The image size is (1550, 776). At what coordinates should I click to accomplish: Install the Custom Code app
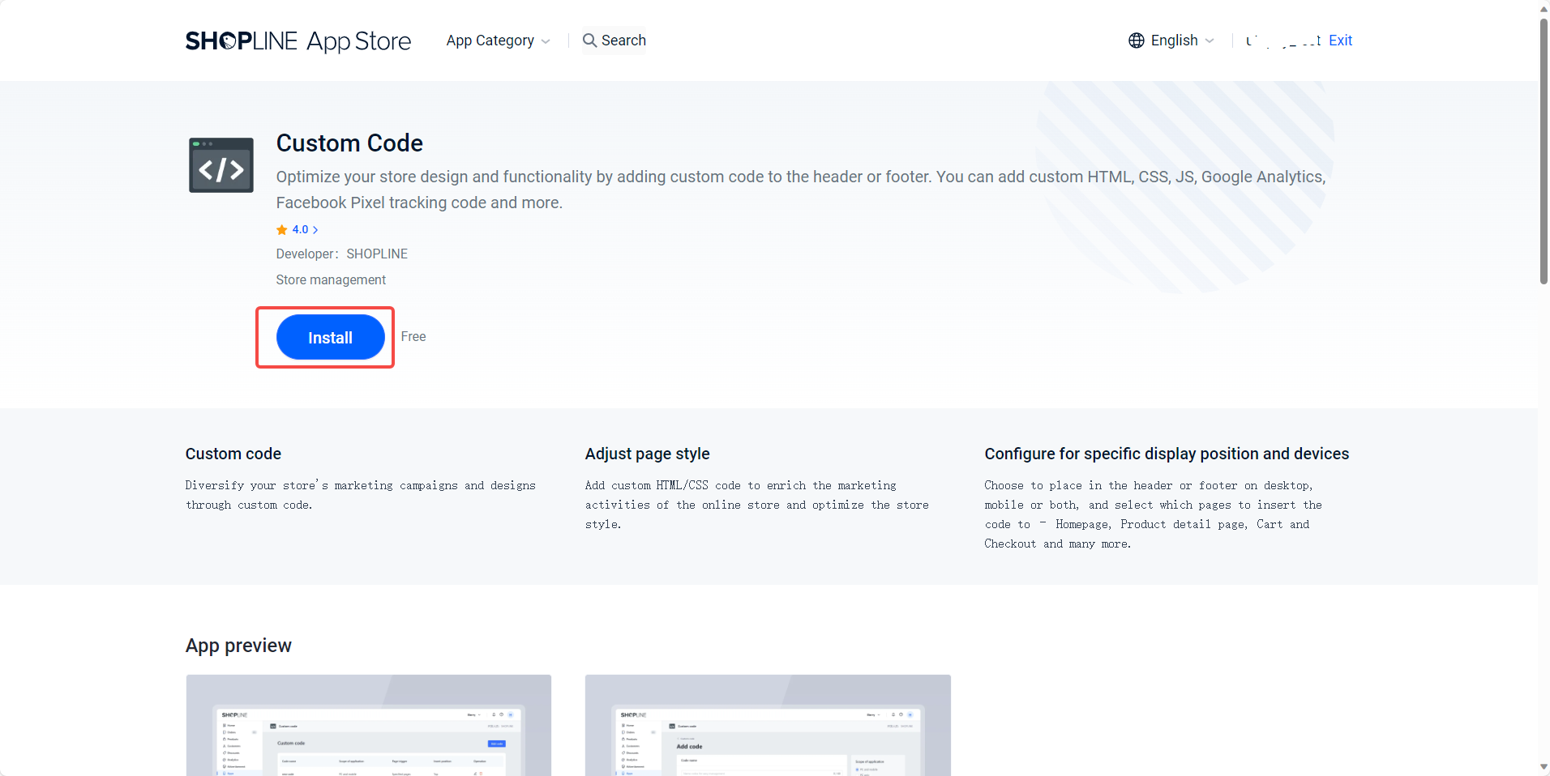point(331,337)
